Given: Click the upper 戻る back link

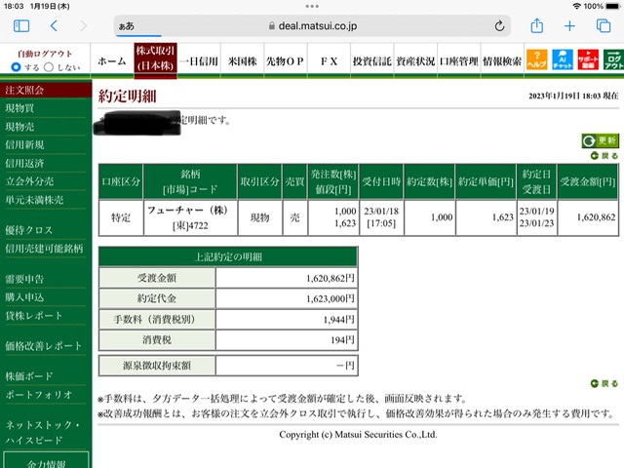Looking at the screenshot, I should click(x=604, y=156).
